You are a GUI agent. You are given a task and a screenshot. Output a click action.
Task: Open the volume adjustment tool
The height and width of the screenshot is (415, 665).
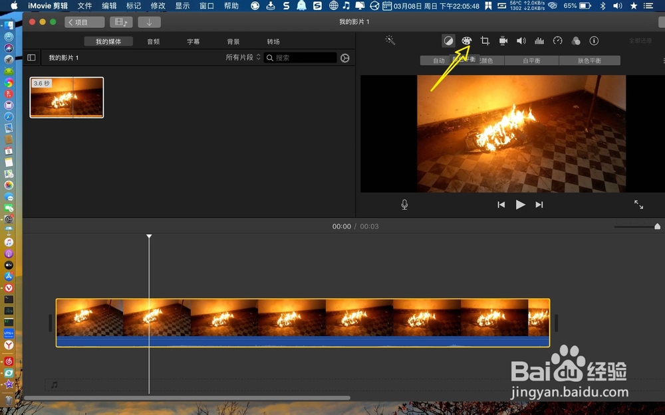[x=521, y=41]
